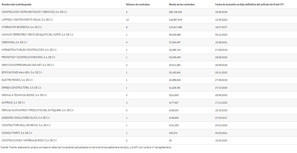The width and height of the screenshot is (297, 153).
Task: Select 'INFRAESTRUCTURA EN CONSTRUCCIÓN' name cell
Action: click(x=29, y=50)
